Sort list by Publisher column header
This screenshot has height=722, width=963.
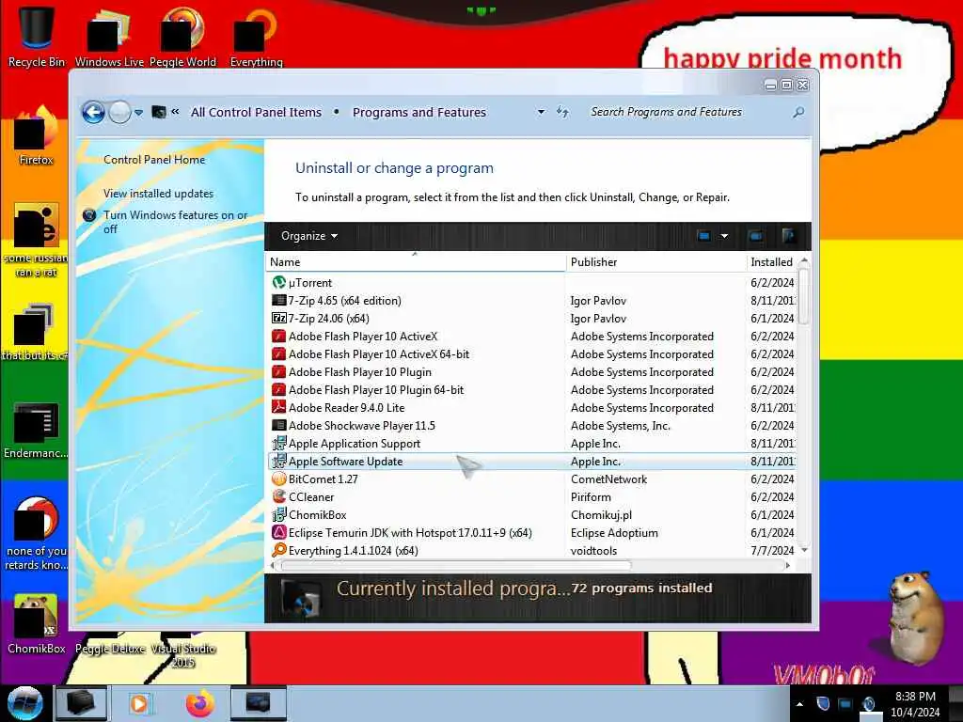click(655, 262)
